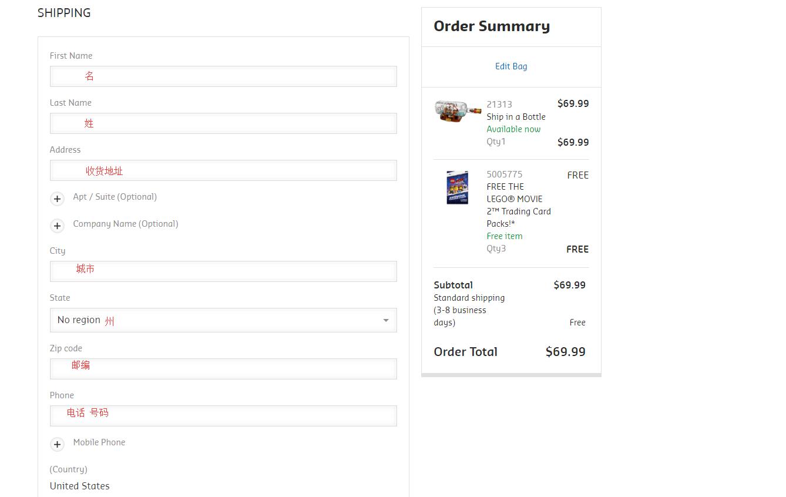Click Edit Bag link
Image resolution: width=786 pixels, height=497 pixels.
click(511, 66)
